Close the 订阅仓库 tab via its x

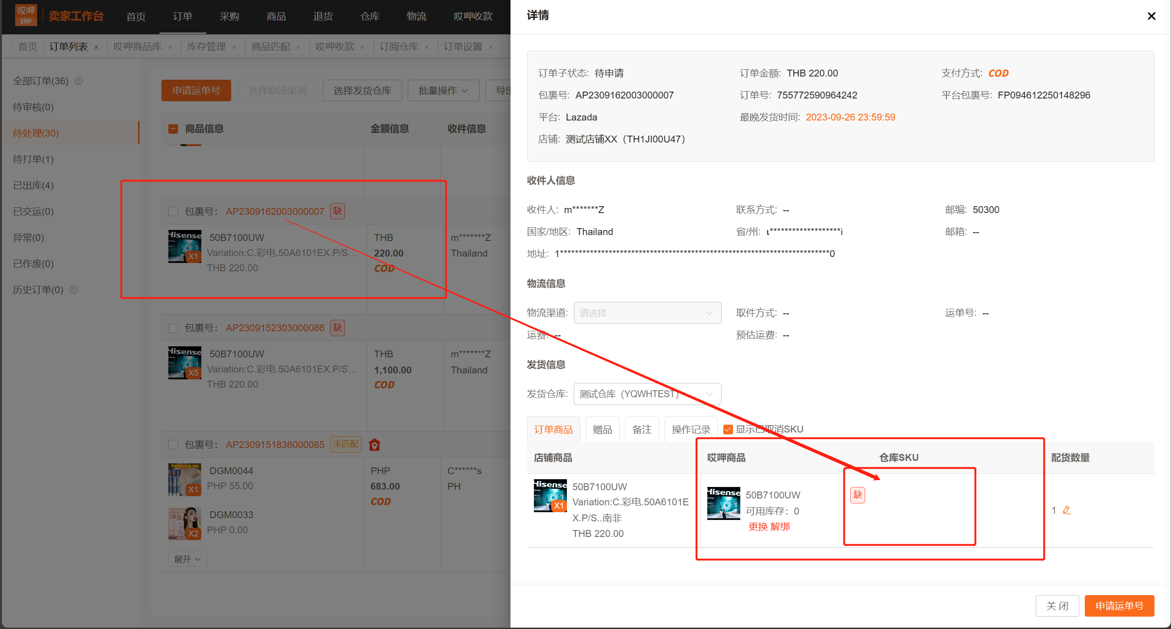[x=427, y=47]
